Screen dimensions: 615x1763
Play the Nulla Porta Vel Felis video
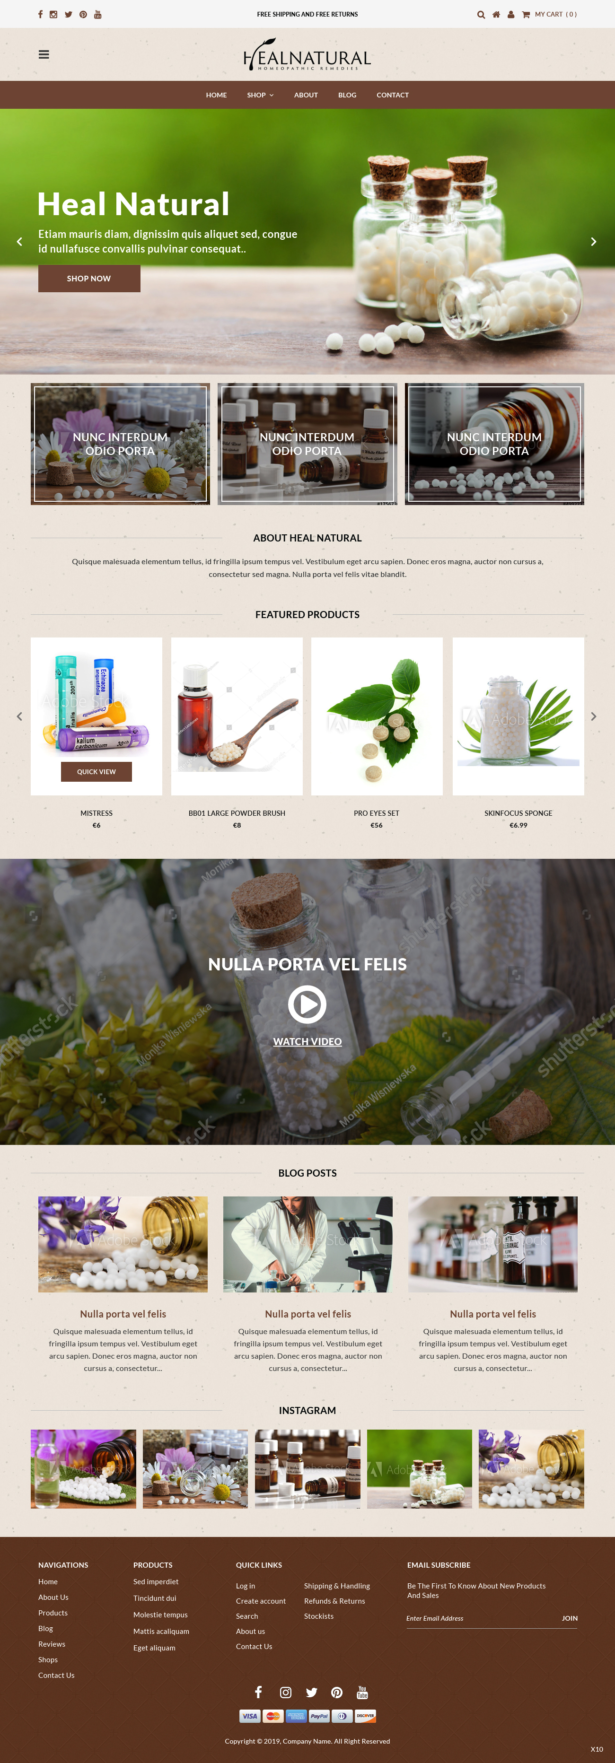[x=307, y=1004]
